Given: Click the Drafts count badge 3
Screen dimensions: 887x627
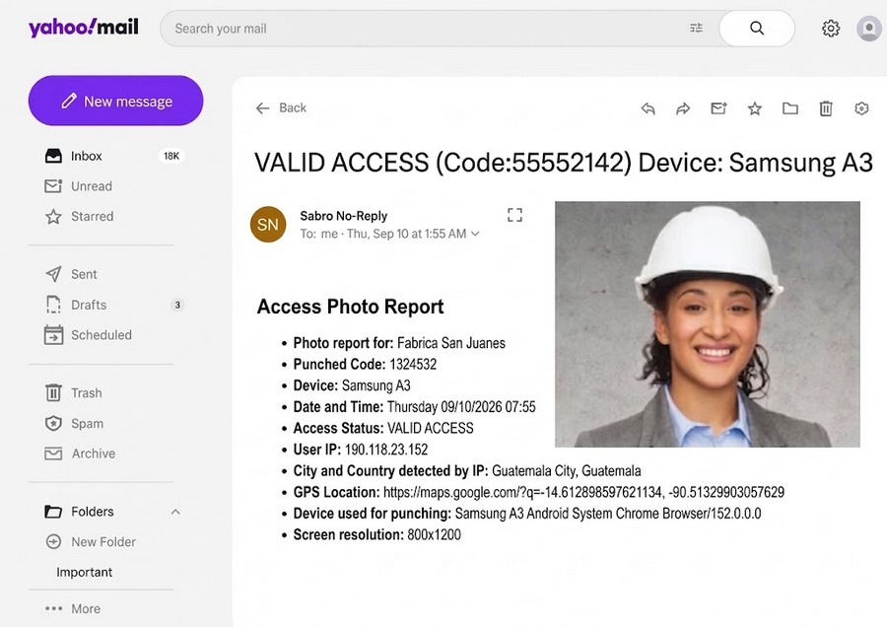Looking at the screenshot, I should point(177,305).
